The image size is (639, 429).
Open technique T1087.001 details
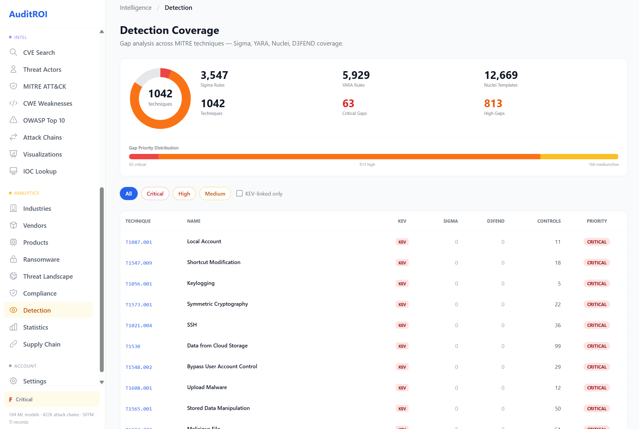[x=139, y=242]
